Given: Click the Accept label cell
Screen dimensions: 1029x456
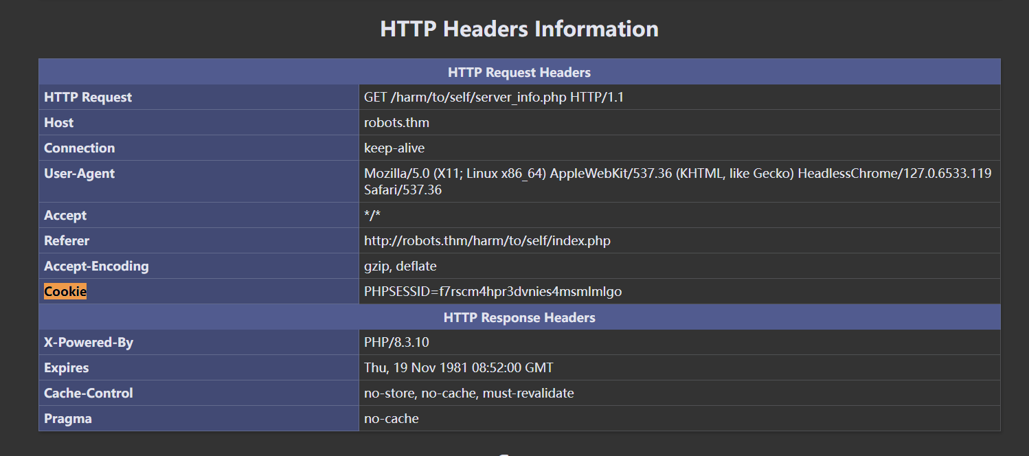Looking at the screenshot, I should click(199, 215).
